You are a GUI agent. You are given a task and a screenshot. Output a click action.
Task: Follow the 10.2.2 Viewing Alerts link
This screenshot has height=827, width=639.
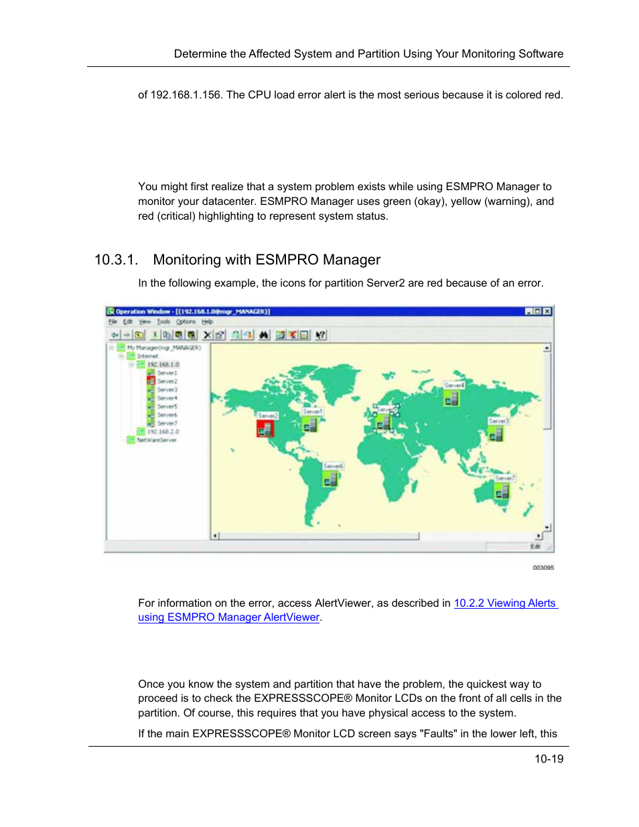(x=505, y=603)
